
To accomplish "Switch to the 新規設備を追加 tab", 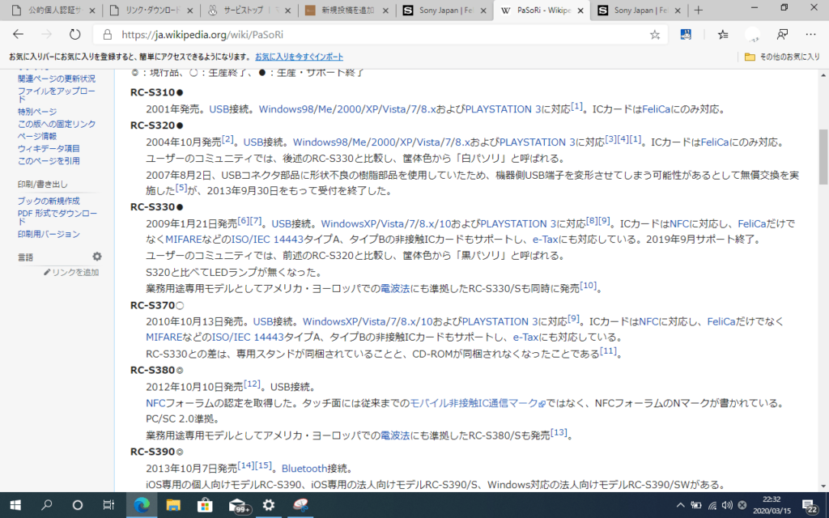I will (347, 10).
